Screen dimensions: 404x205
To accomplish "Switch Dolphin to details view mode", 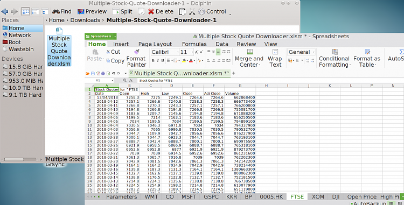I will (x=45, y=12).
